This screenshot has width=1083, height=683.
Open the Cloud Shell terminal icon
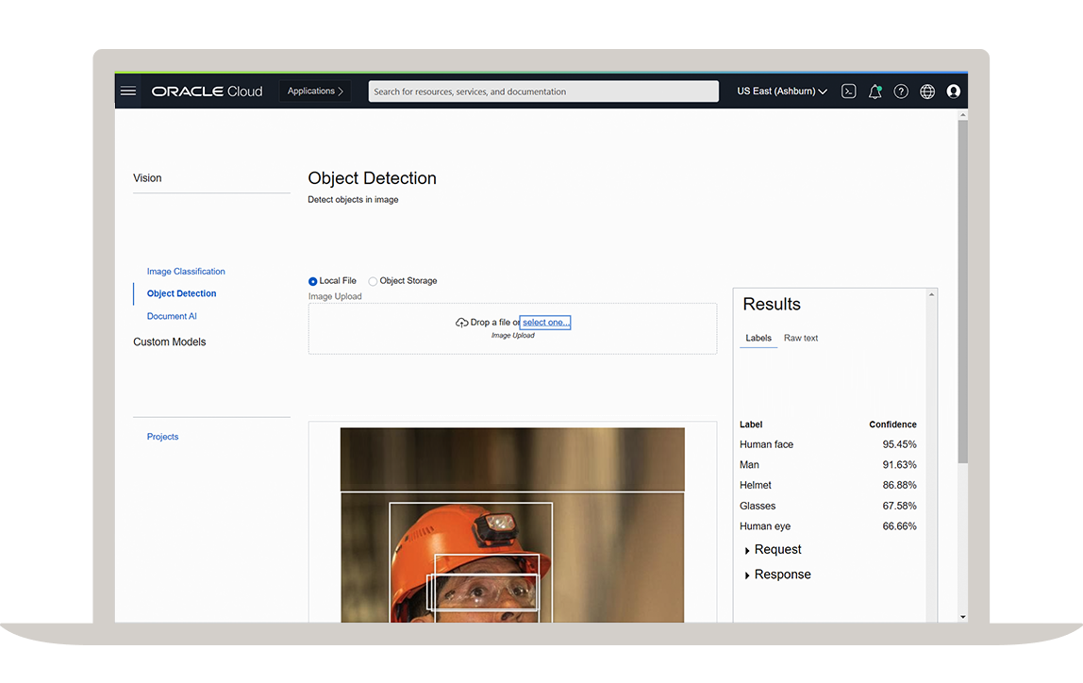tap(848, 92)
